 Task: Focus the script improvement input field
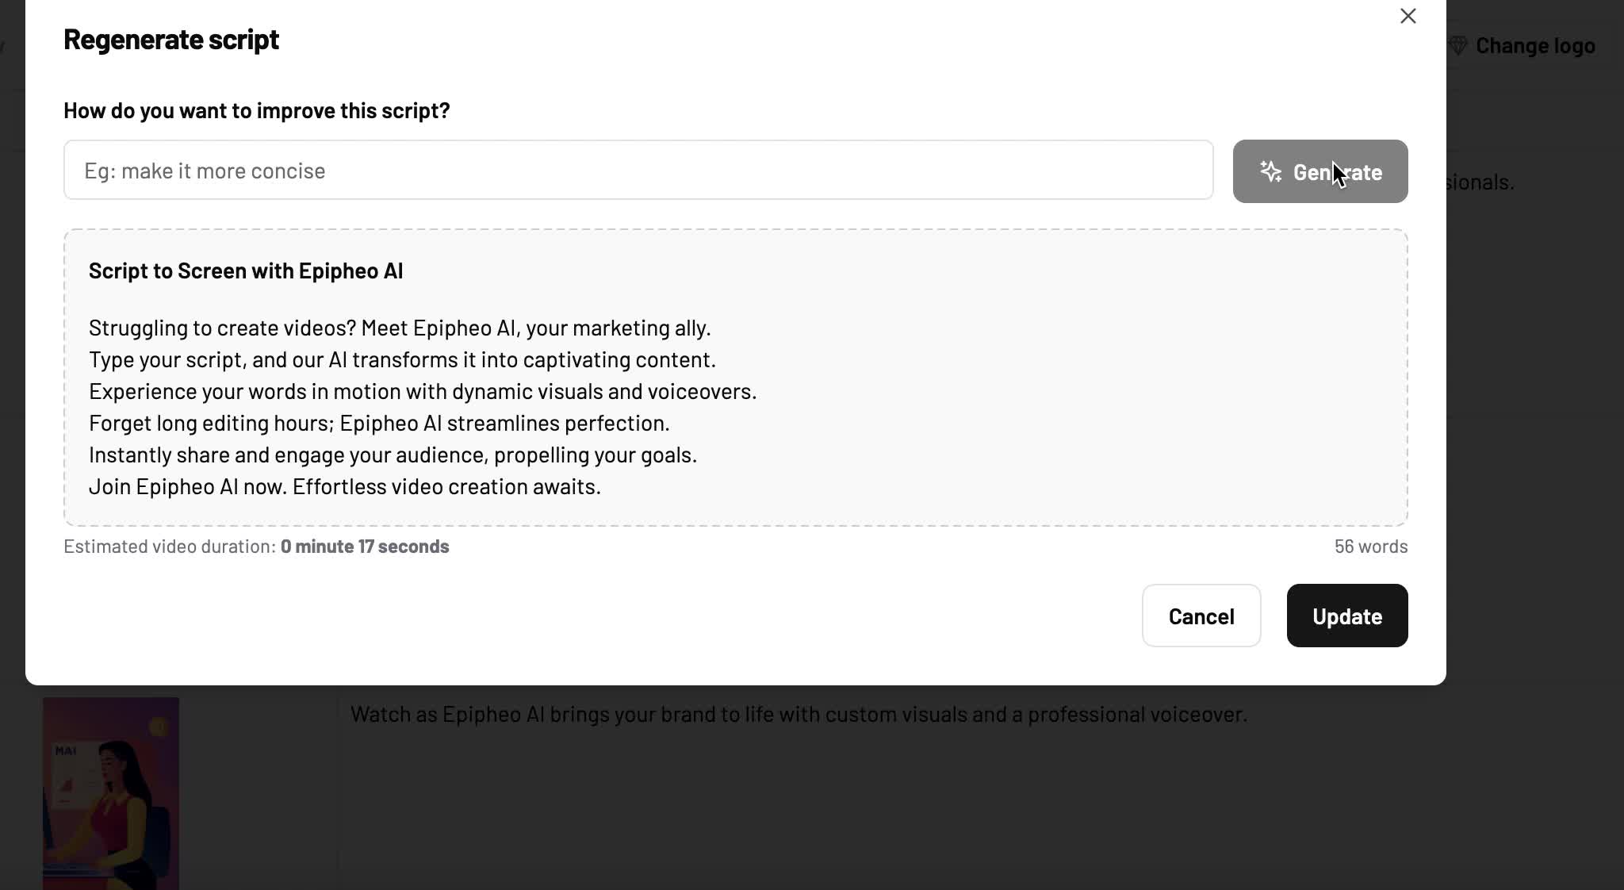638,171
